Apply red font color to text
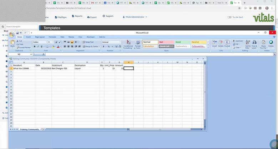 pos(58,47)
